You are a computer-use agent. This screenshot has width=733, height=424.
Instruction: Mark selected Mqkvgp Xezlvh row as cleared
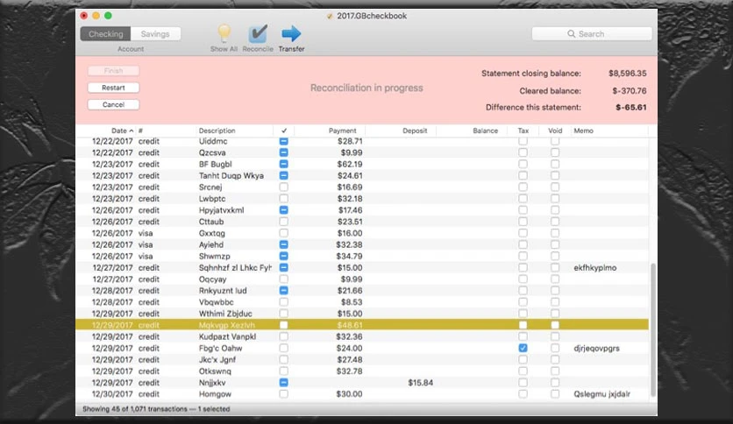[284, 325]
